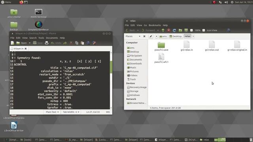Select the gr2-relax.in file
This screenshot has width=253, height=142.
click(x=187, y=46)
